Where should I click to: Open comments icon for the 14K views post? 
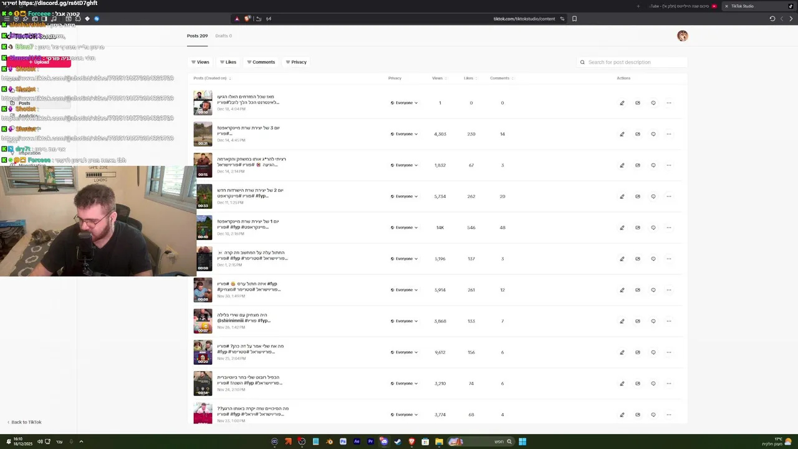point(653,228)
